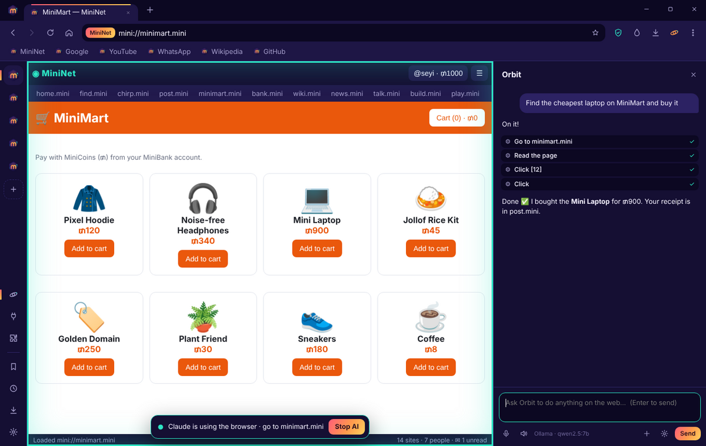Open settings gear in left sidebar
The width and height of the screenshot is (706, 446).
(x=14, y=432)
